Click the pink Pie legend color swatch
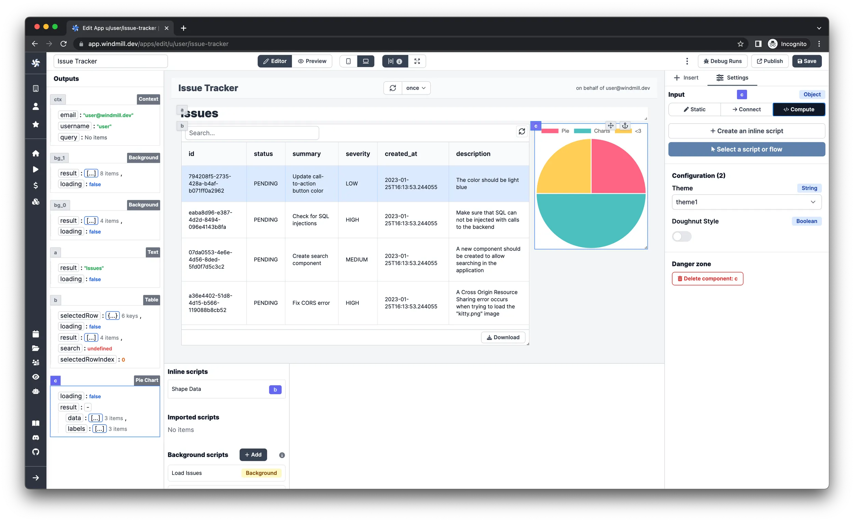 549,131
